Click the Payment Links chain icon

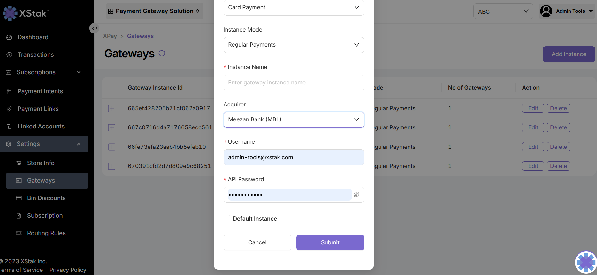pos(9,109)
